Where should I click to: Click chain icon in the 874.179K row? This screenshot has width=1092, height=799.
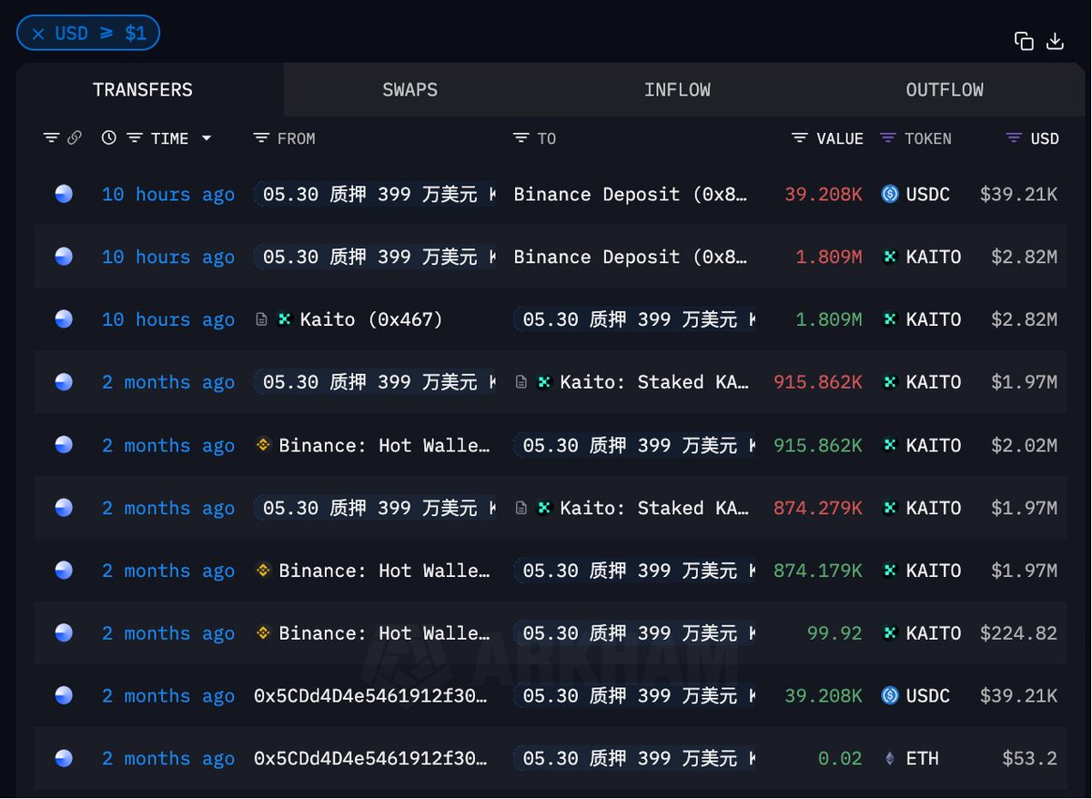click(64, 570)
